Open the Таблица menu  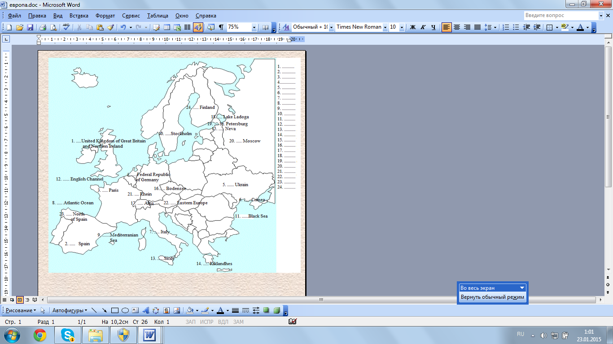coord(158,15)
